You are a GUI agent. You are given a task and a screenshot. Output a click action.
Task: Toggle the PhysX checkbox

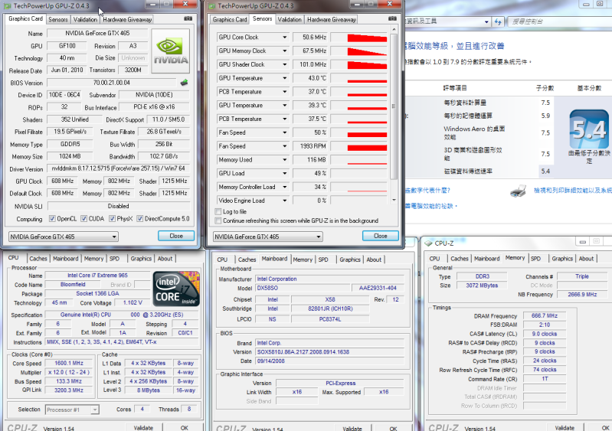(x=112, y=219)
